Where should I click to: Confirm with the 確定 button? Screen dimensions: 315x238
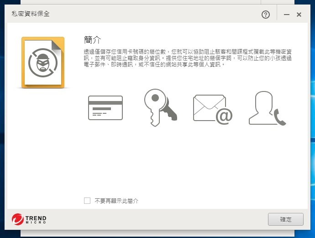point(285,219)
